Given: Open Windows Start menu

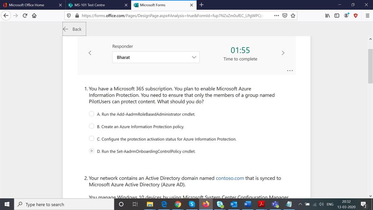Looking at the screenshot, I should (7, 204).
